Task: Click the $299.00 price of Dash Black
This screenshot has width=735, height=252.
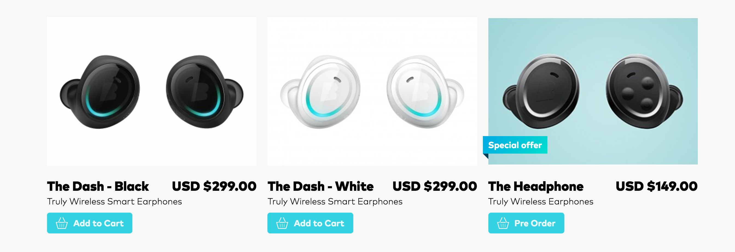Action: tap(214, 186)
